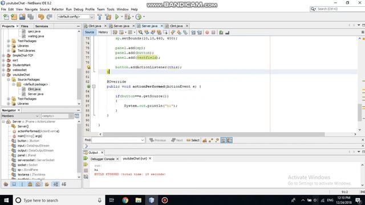Click the Start Macro Recording red icon
Image resolution: width=365 pixels, height=205 pixels.
click(207, 32)
